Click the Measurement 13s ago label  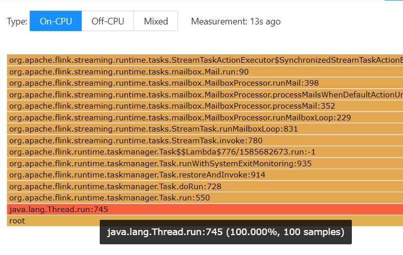[235, 21]
